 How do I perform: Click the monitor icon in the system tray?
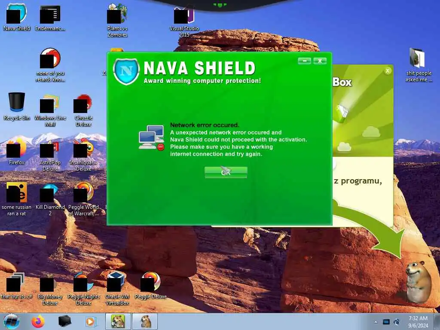click(x=386, y=322)
